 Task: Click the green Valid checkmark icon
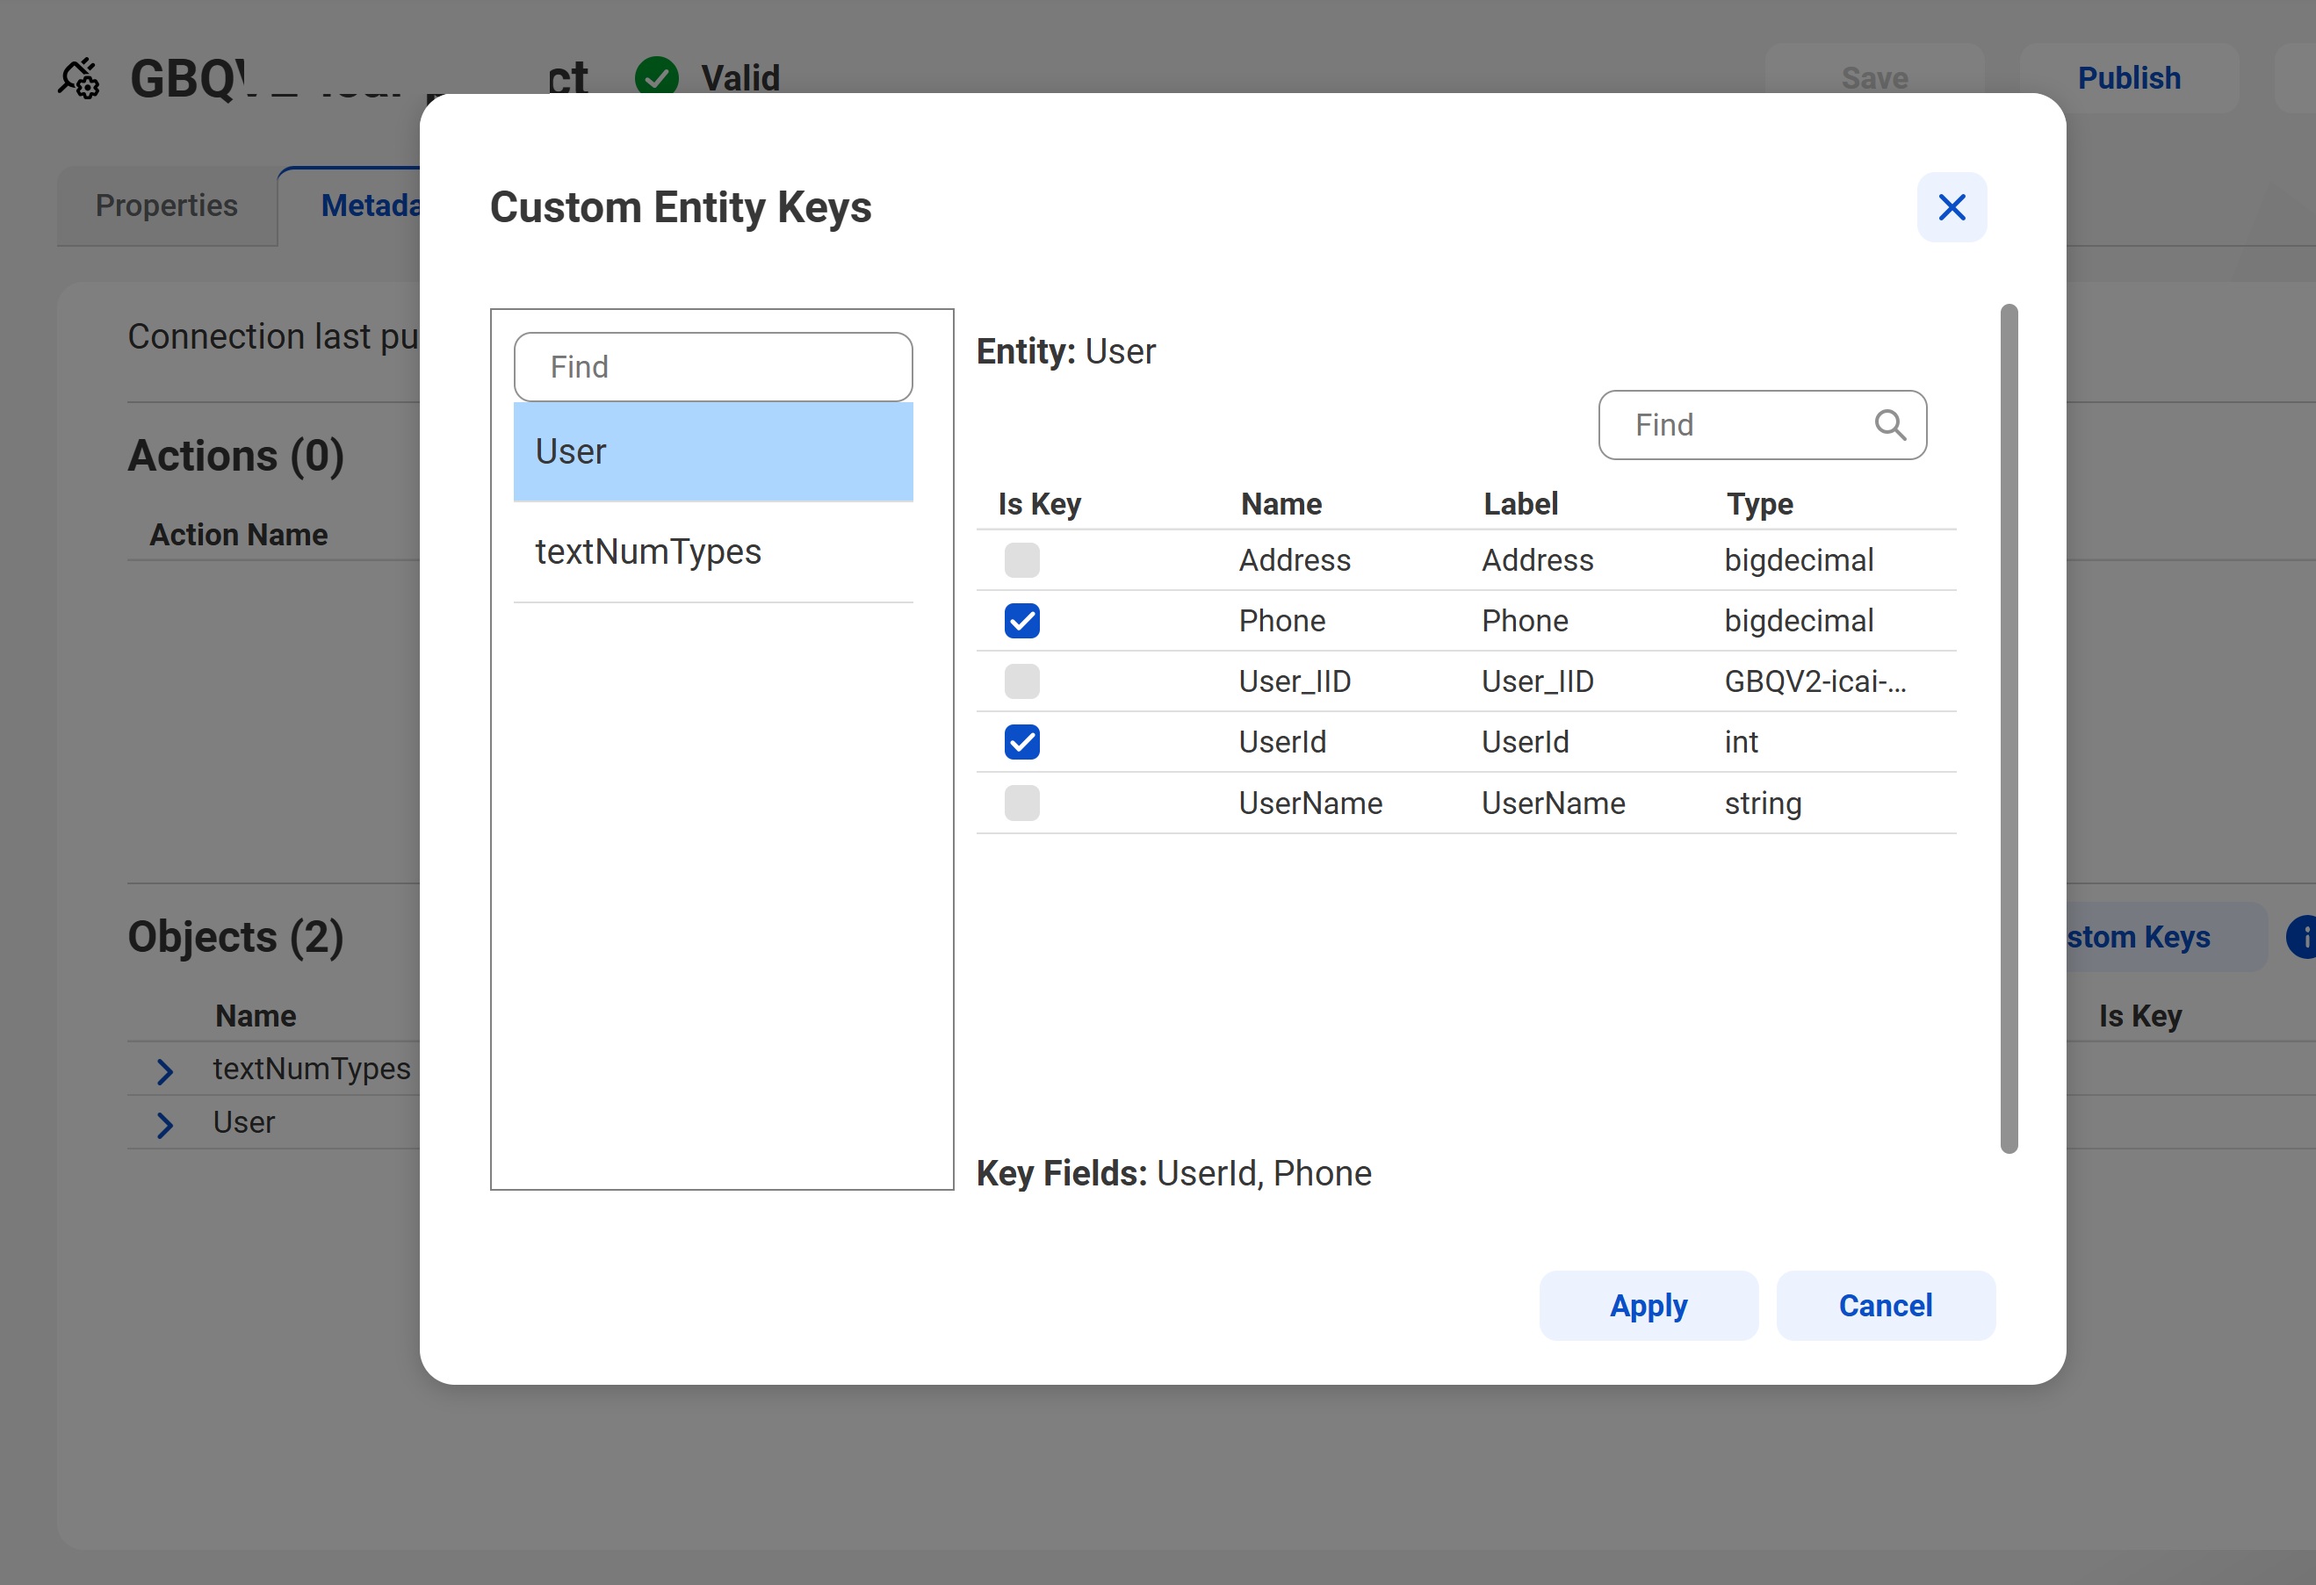click(657, 77)
